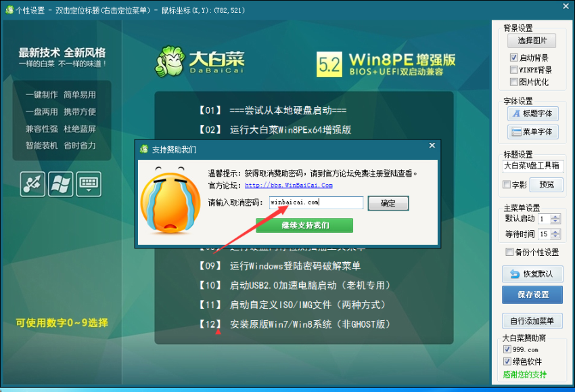Click the cabbage app icon in main title bar
Viewport: 575px width, 392px height.
(9, 9)
